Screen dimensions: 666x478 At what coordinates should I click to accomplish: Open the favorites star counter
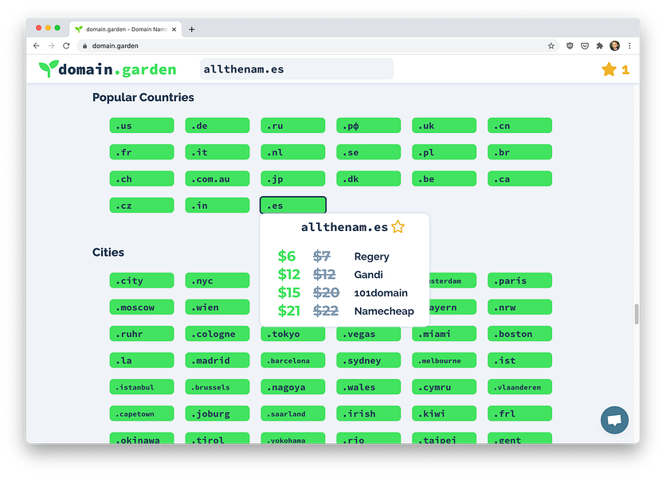[615, 69]
